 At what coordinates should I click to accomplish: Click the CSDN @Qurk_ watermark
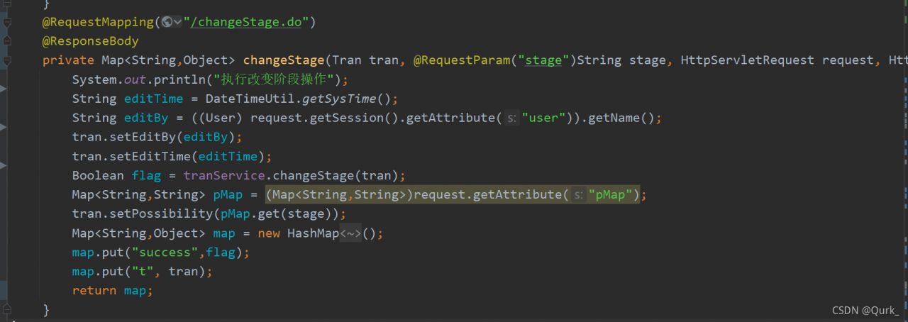tap(865, 310)
